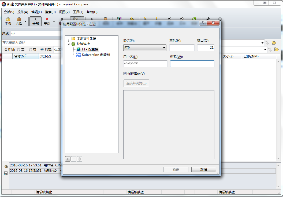Image resolution: width=283 pixels, height=197 pixels.
Task: Click the minus button to remove profile
Action: pos(74,159)
